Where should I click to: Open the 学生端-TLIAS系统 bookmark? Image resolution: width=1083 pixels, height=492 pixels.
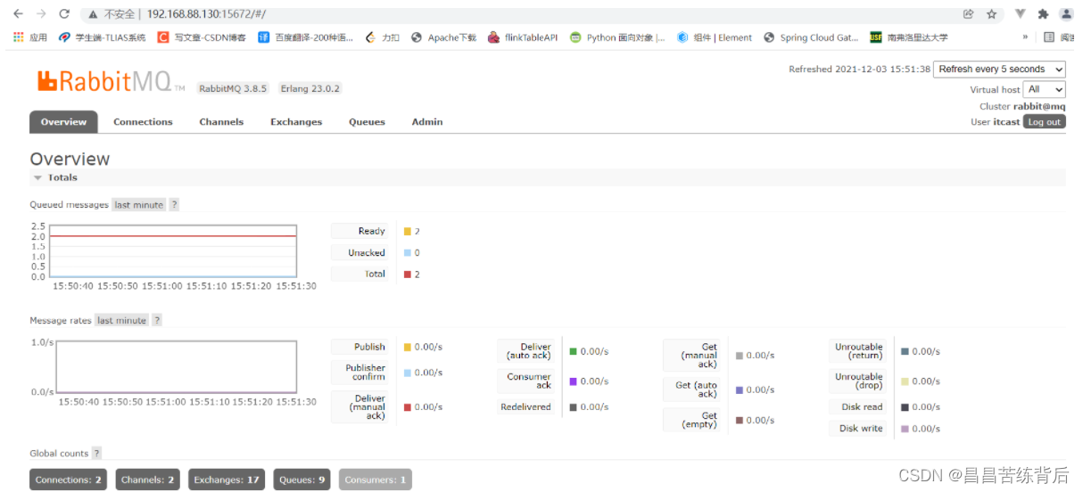tap(103, 37)
